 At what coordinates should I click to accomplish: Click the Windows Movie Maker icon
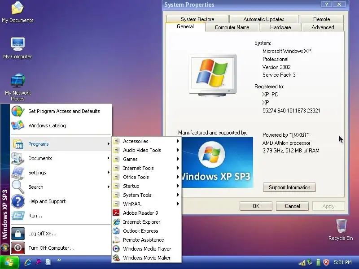[x=116, y=258]
